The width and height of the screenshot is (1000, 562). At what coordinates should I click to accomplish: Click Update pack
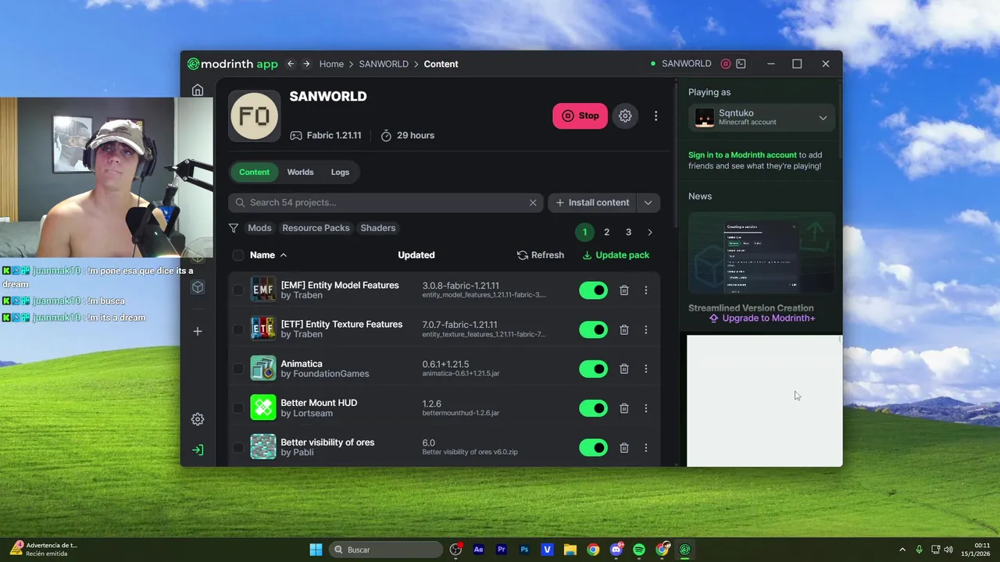pyautogui.click(x=616, y=255)
